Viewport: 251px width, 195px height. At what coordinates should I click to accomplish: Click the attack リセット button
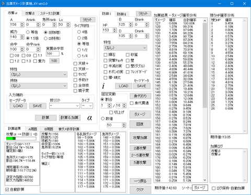(88, 19)
